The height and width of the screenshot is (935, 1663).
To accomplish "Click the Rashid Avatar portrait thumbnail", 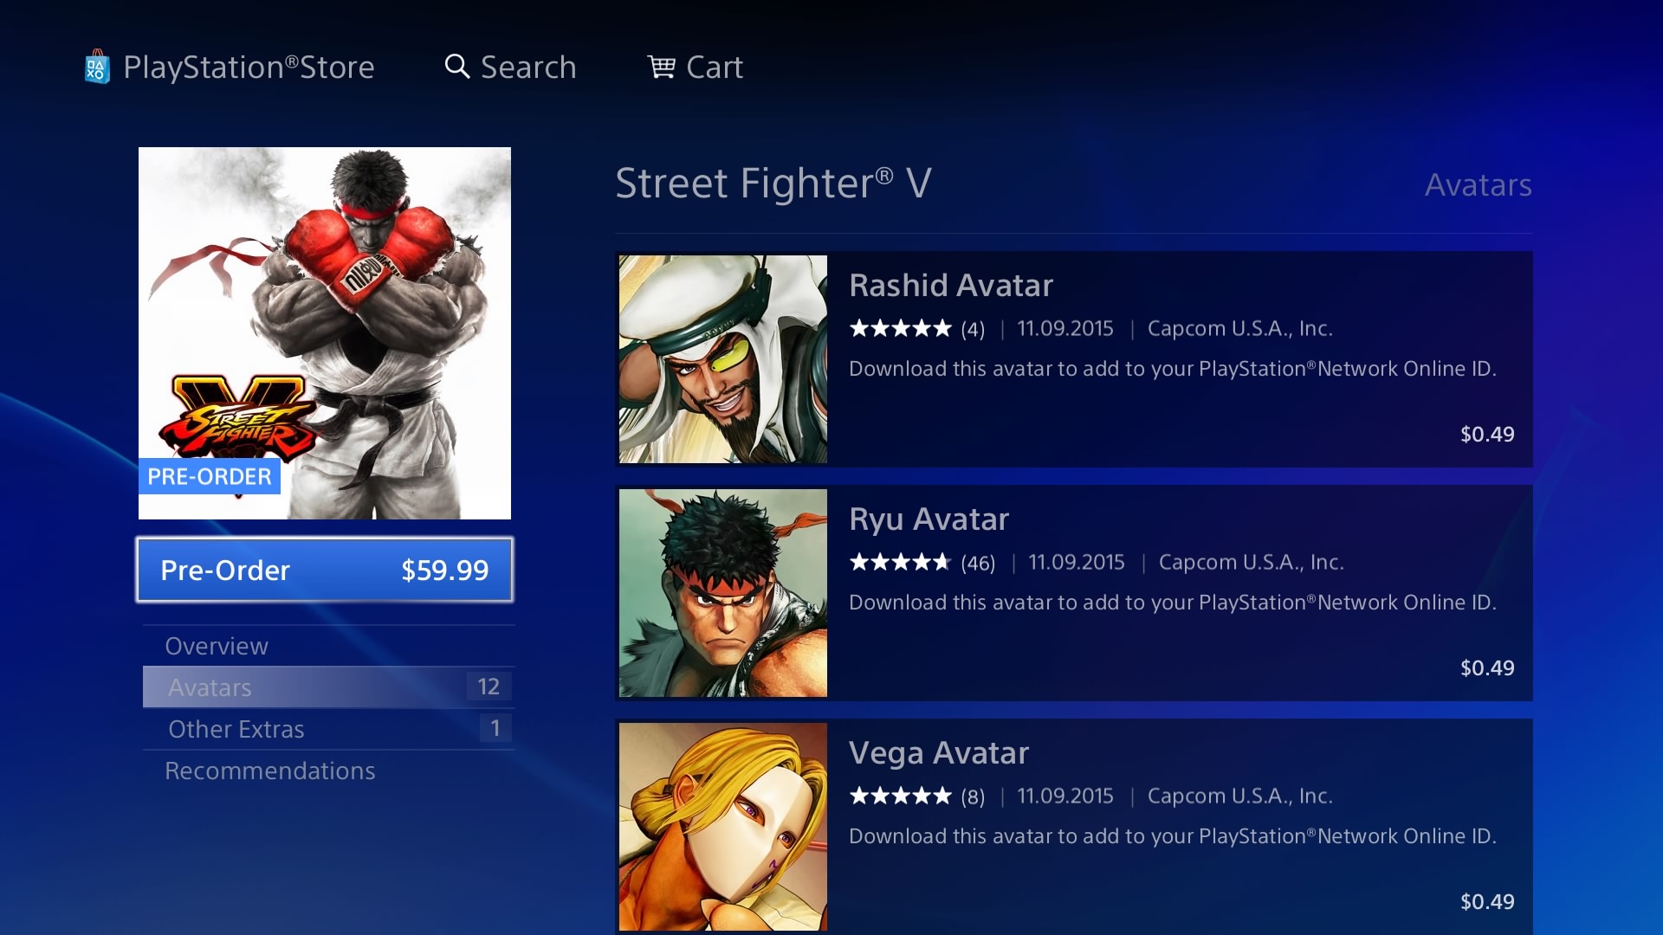I will (723, 359).
